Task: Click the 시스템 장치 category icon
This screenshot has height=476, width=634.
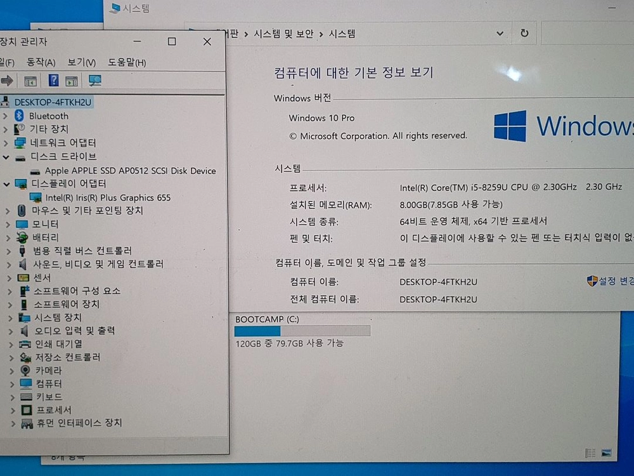Action: (24, 318)
